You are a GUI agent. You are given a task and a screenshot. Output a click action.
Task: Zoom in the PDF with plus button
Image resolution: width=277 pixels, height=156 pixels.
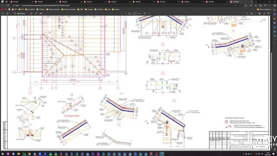(126, 13)
